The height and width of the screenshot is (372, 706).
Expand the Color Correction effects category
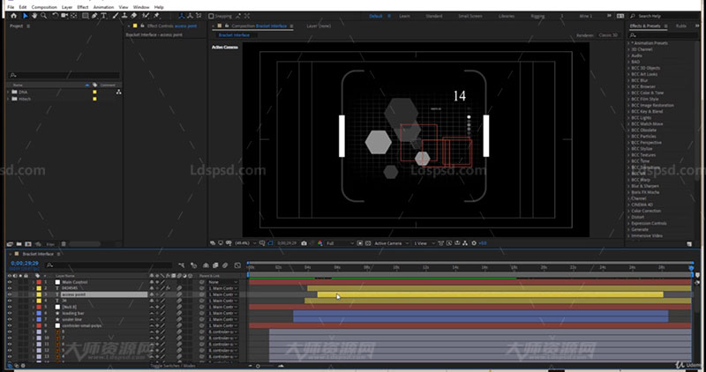pyautogui.click(x=629, y=211)
